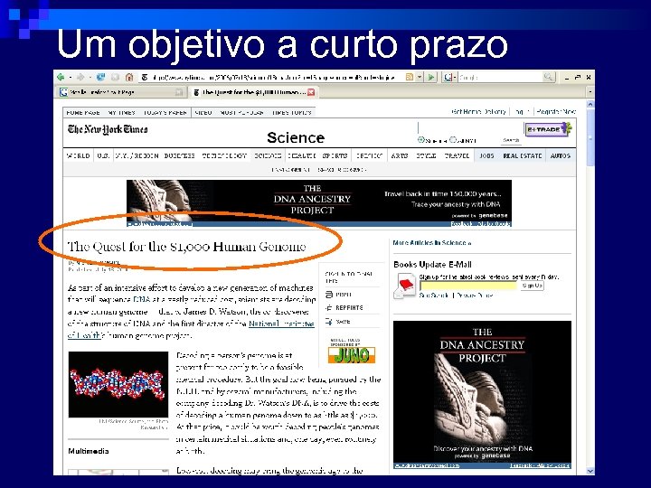Click the magnifier in the browser search box

(548, 77)
